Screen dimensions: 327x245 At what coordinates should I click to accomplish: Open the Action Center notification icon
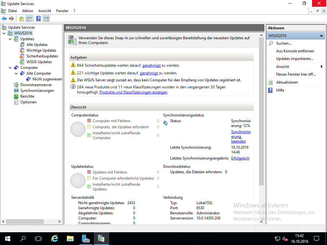(316, 239)
